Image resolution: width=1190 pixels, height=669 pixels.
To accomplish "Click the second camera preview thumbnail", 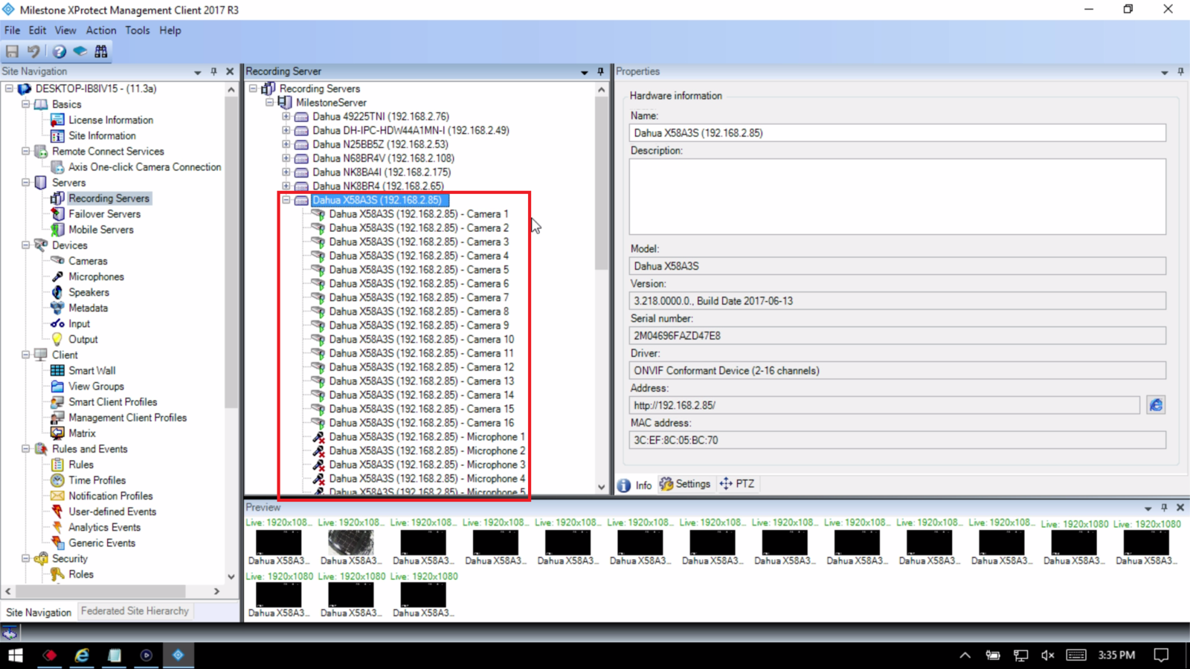I will tap(350, 543).
